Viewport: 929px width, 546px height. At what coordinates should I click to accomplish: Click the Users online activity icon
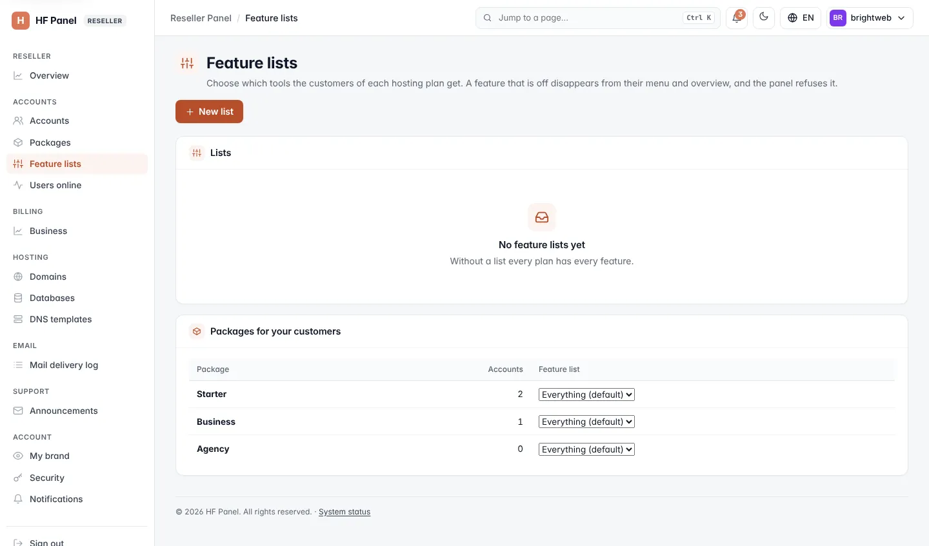tap(18, 185)
